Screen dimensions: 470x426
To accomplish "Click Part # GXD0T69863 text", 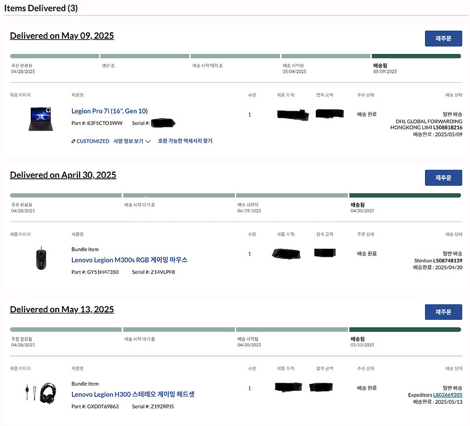I will 95,406.
